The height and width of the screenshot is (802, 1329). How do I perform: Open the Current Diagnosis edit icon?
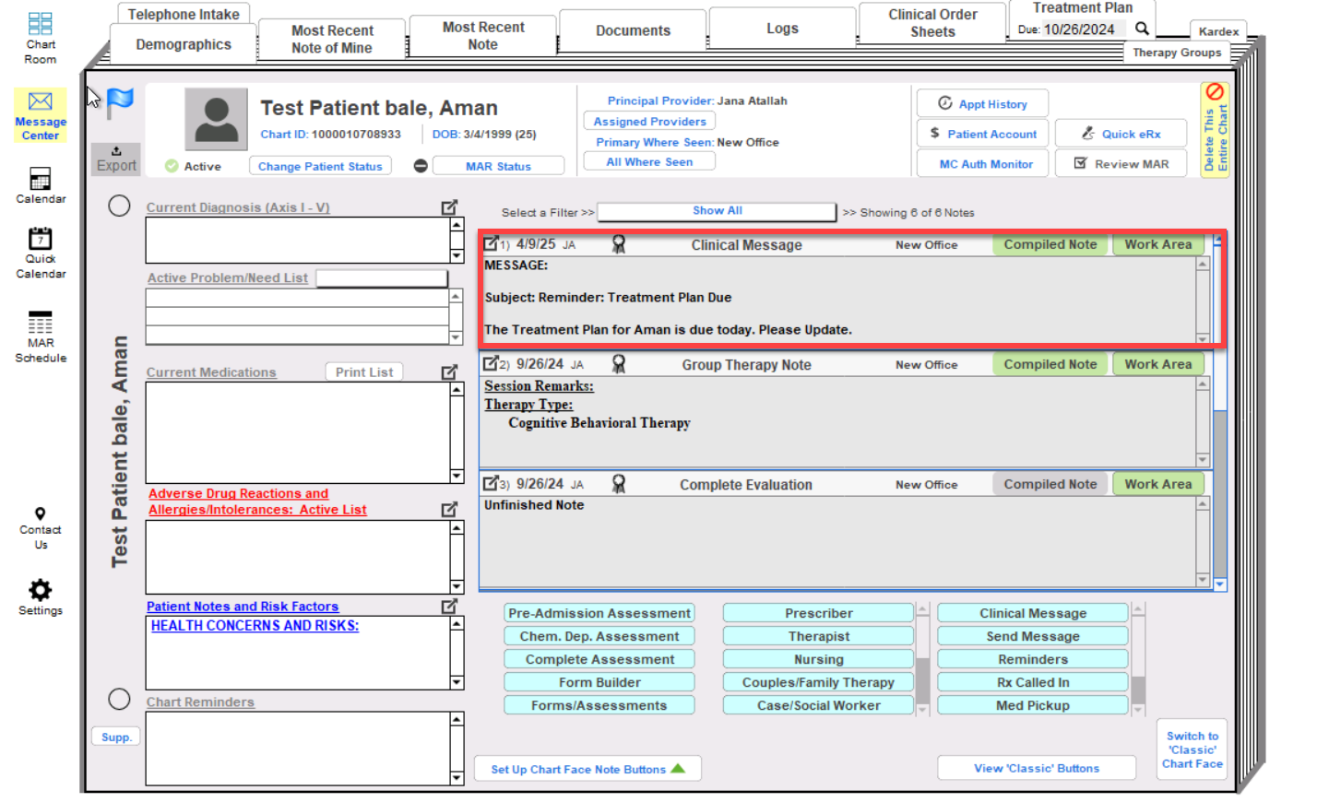pos(449,207)
